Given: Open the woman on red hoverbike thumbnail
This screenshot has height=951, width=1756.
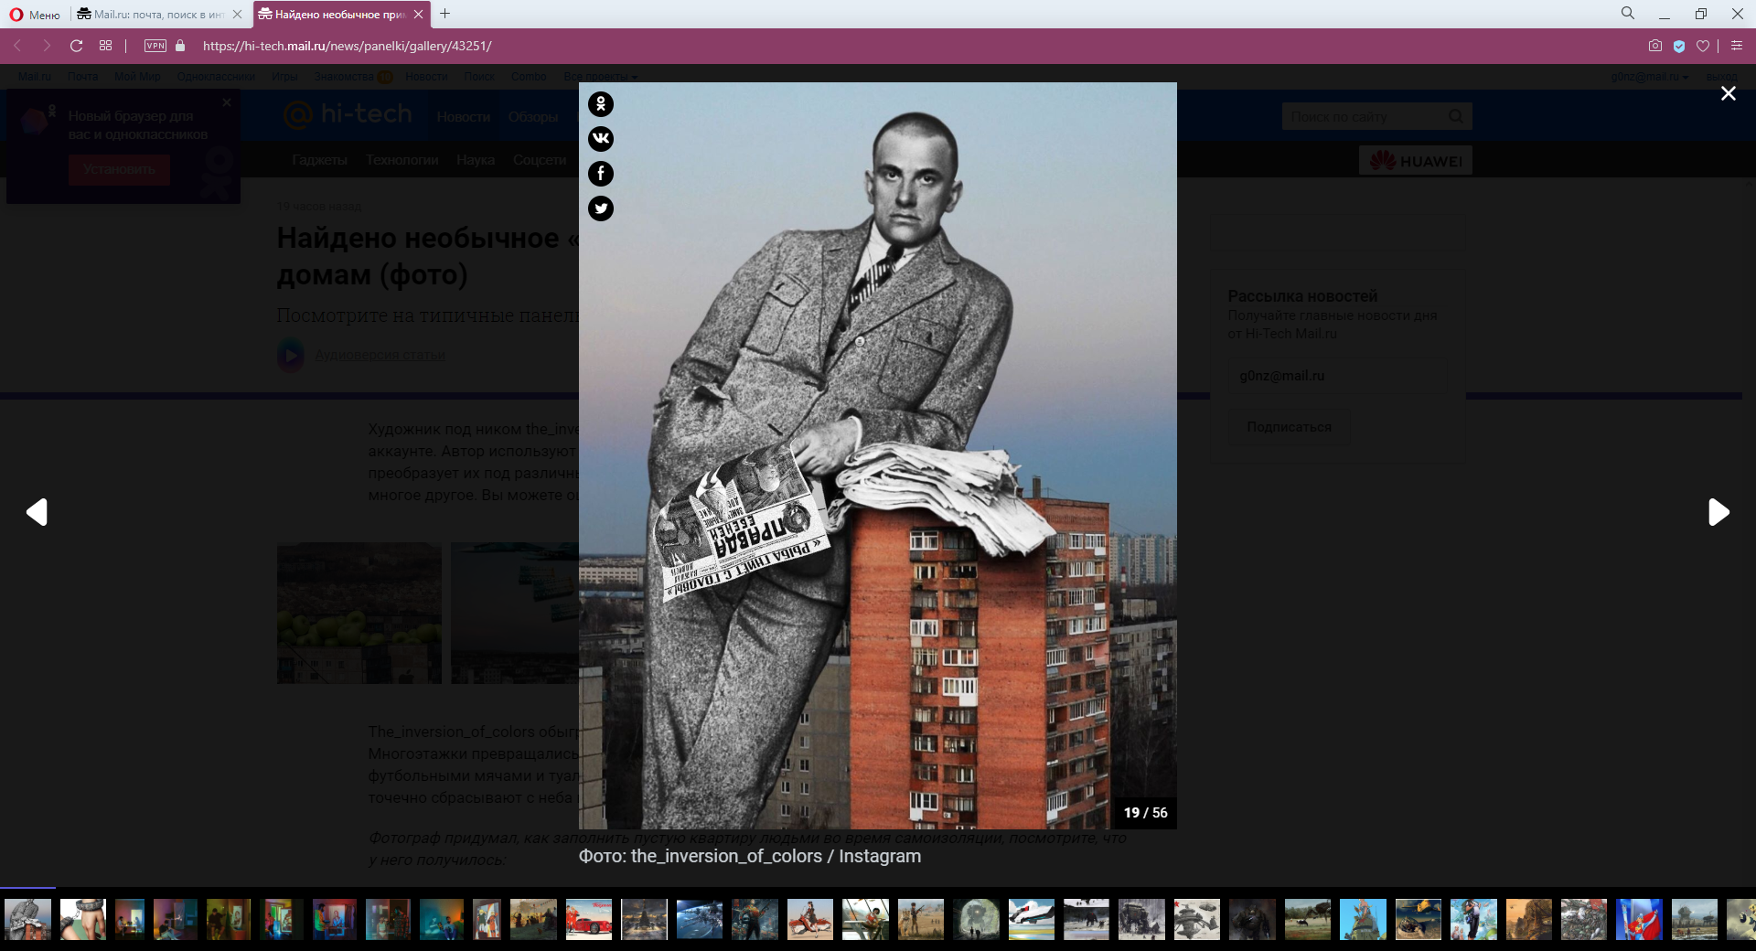Looking at the screenshot, I should (x=810, y=919).
